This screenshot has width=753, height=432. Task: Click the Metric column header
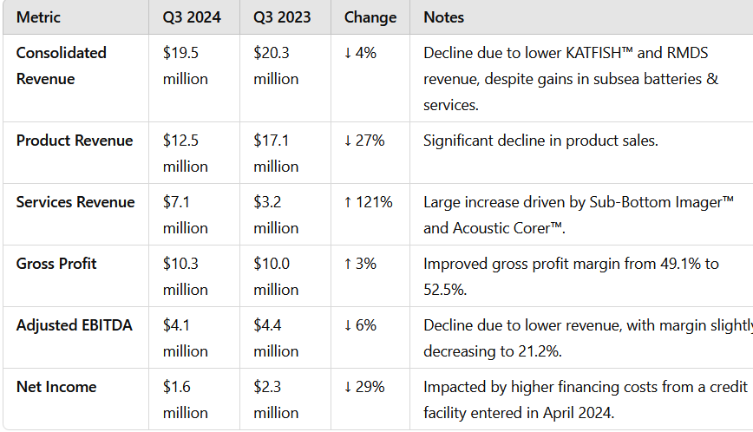pyautogui.click(x=39, y=17)
